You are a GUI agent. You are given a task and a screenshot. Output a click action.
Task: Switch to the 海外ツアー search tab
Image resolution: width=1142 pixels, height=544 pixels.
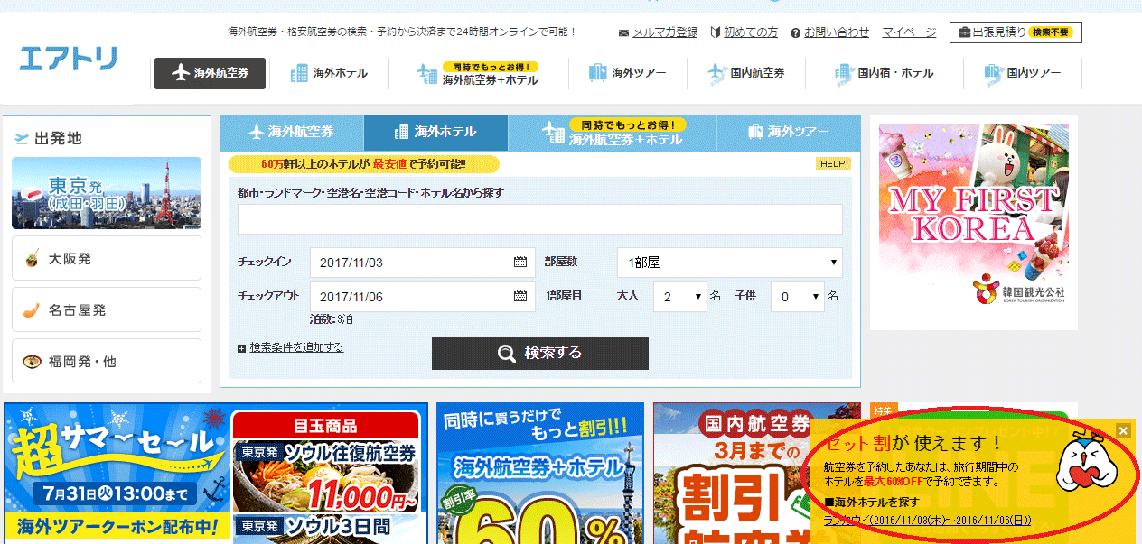(x=789, y=133)
